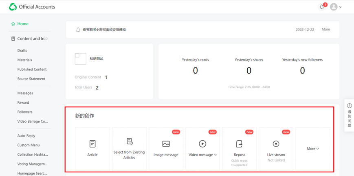Open the user avatar account menu
The height and width of the screenshot is (176, 354).
pyautogui.click(x=336, y=7)
